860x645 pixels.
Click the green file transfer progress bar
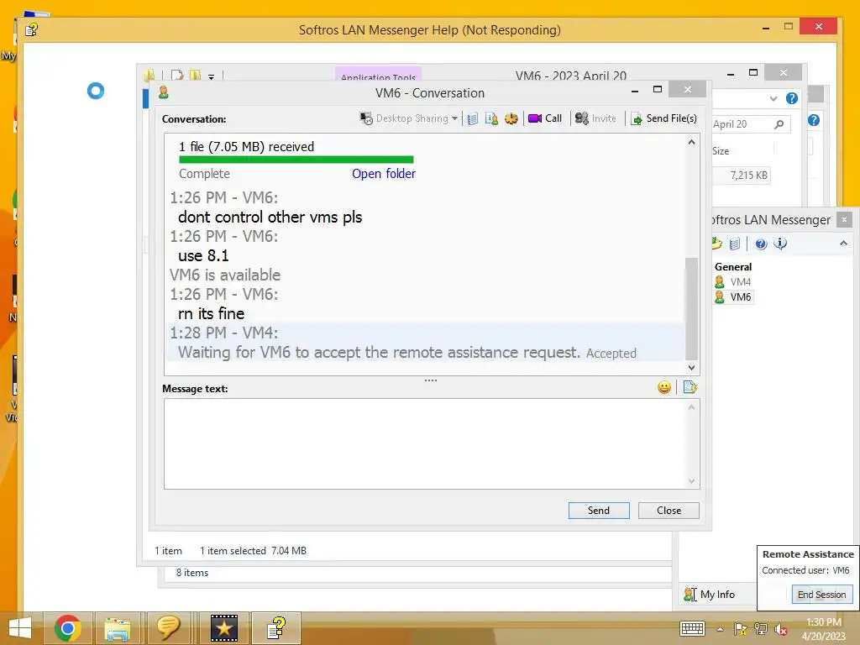tap(296, 160)
